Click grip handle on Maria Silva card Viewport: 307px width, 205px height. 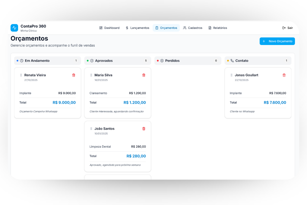[x=91, y=75]
